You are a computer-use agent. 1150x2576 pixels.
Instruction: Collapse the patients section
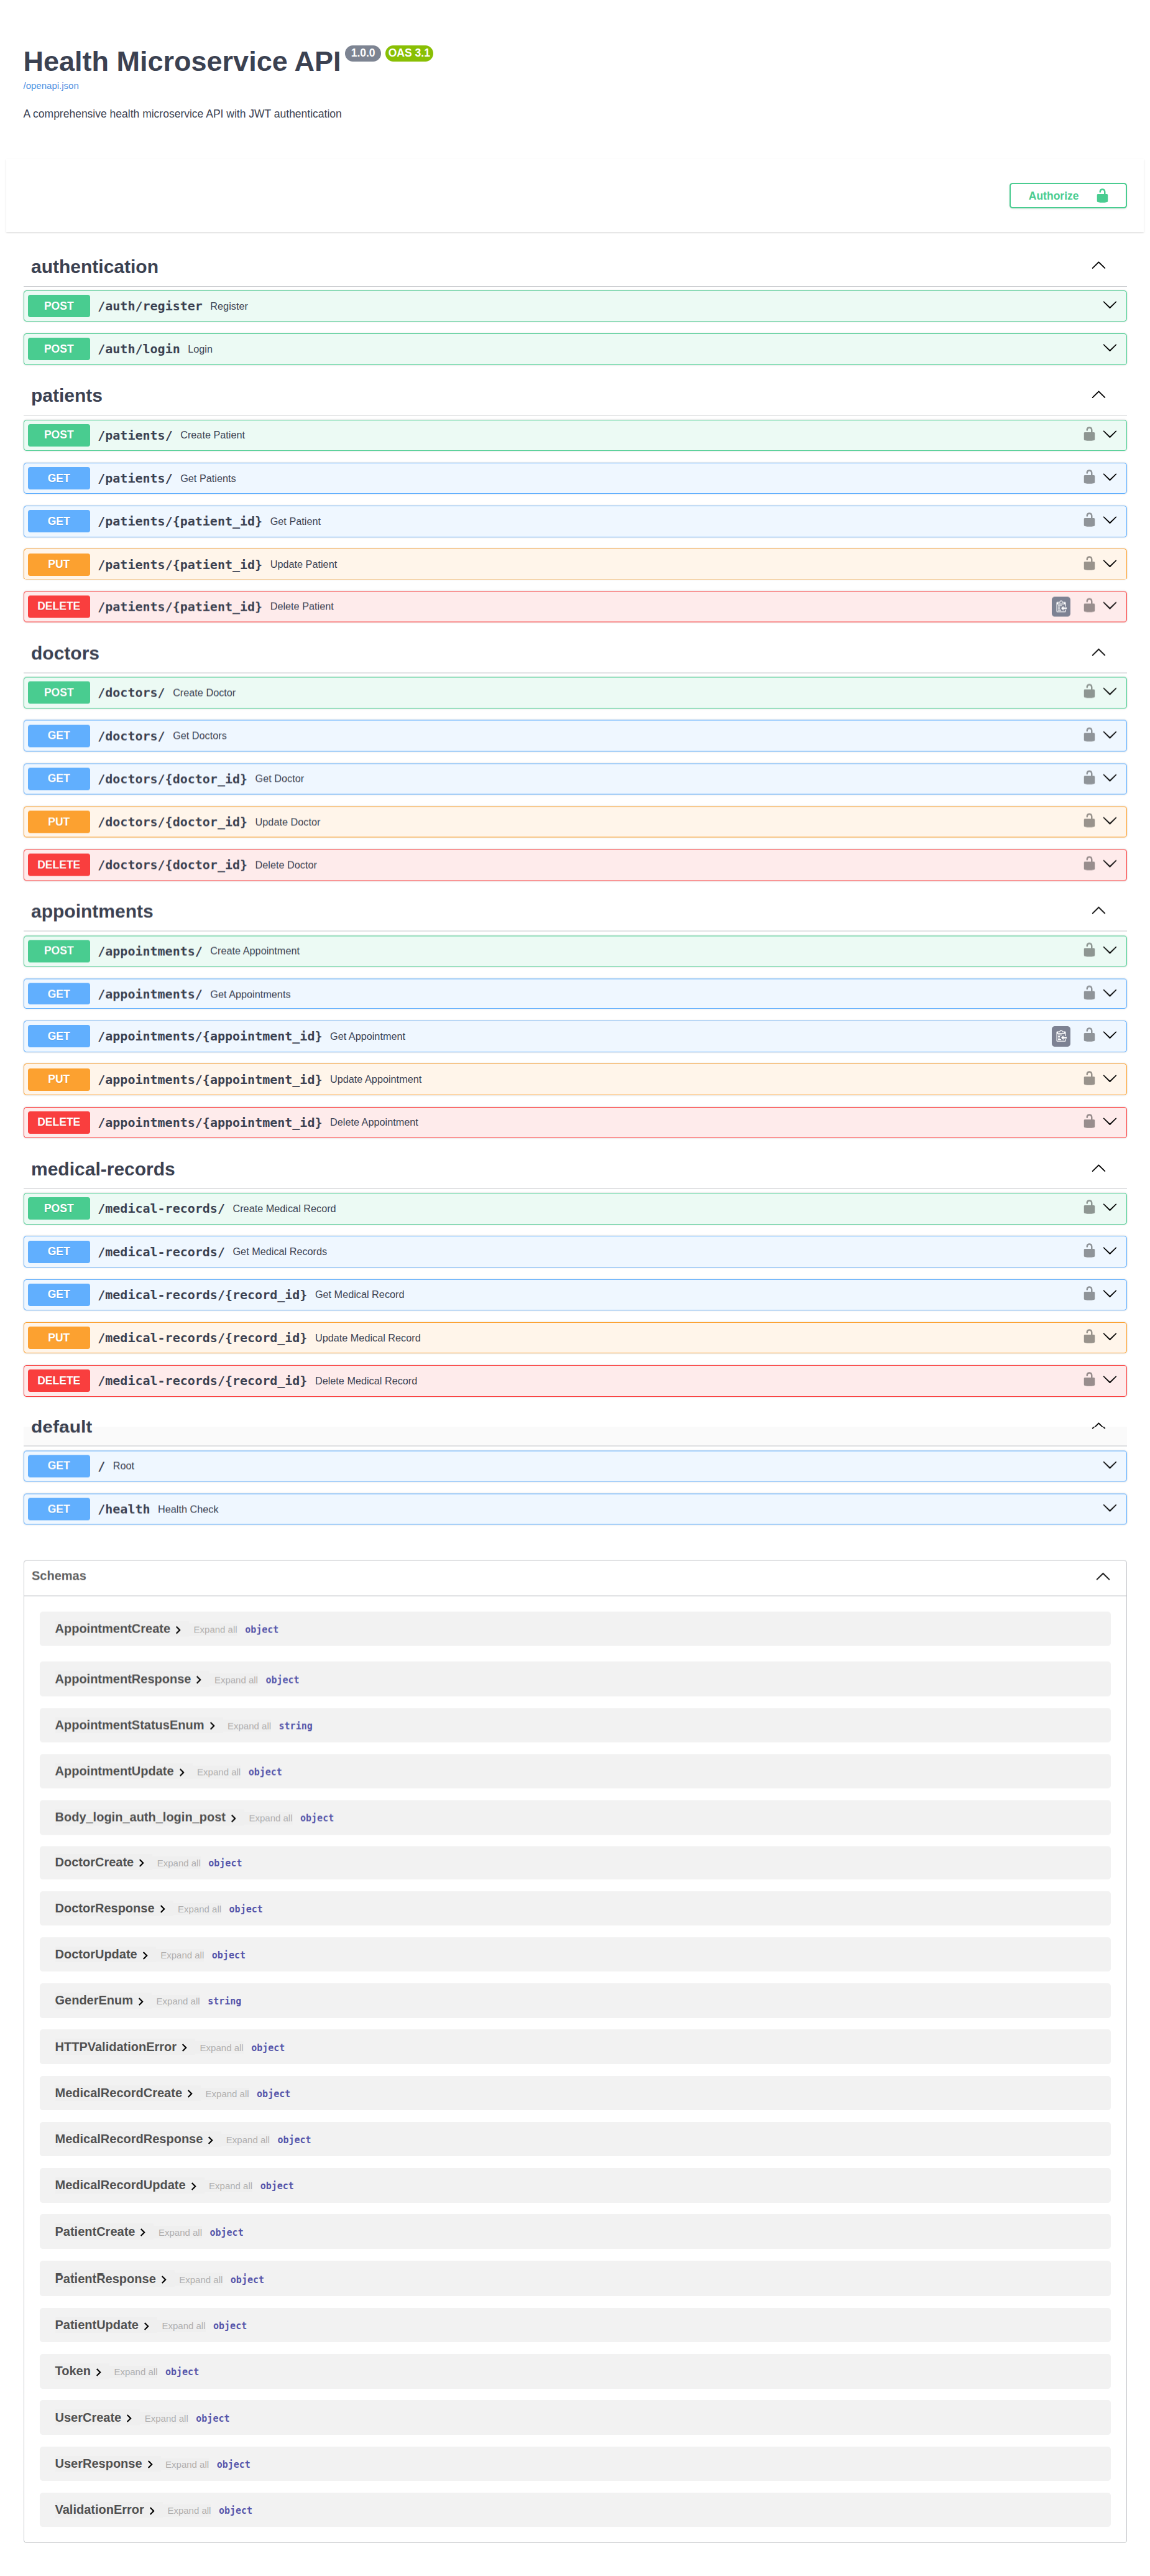(1098, 395)
